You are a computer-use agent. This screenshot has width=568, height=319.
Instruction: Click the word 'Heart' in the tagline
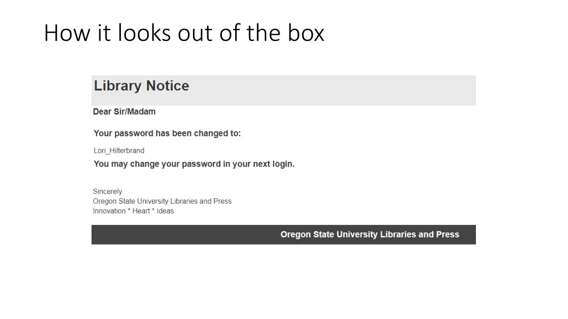click(141, 211)
